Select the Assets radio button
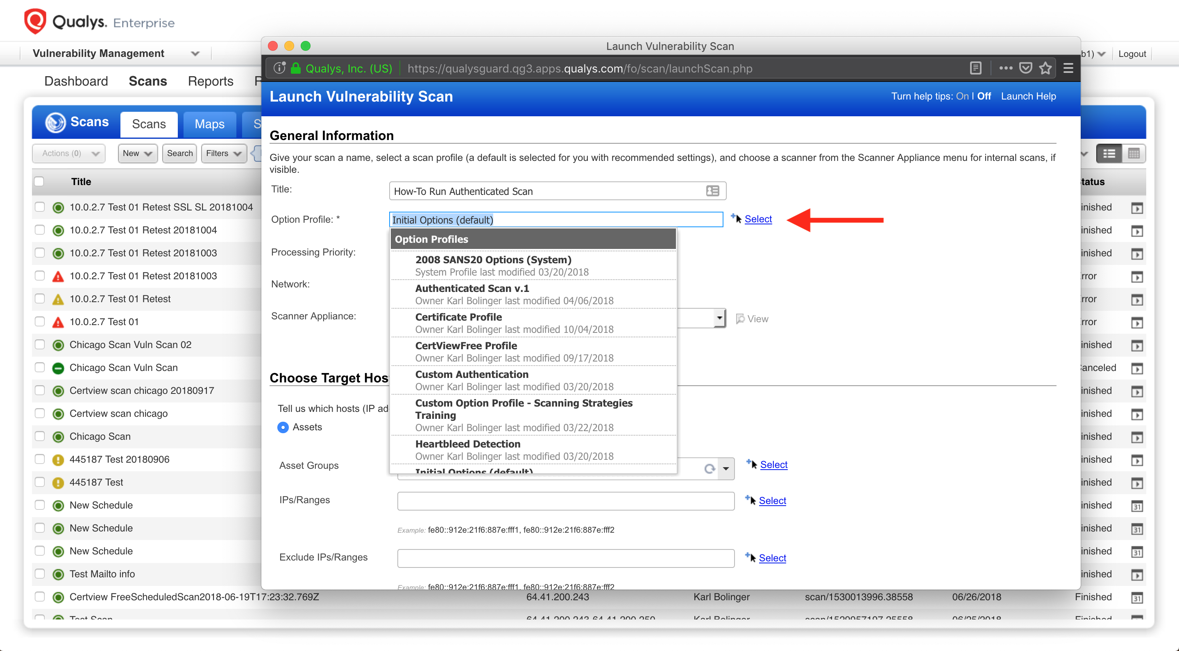Viewport: 1179px width, 651px height. coord(283,427)
